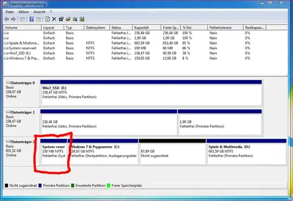The height and width of the screenshot is (201, 293).
Task: Sort by the Dateisystem column header
Action: point(97,28)
